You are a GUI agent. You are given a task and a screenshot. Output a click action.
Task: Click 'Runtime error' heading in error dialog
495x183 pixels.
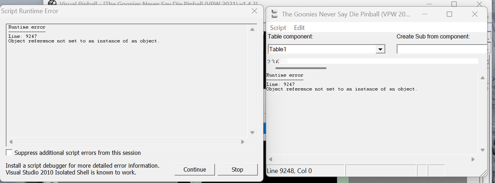27,27
